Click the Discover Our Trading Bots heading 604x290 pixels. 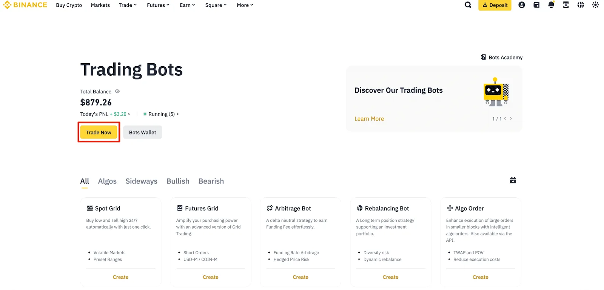(x=399, y=90)
